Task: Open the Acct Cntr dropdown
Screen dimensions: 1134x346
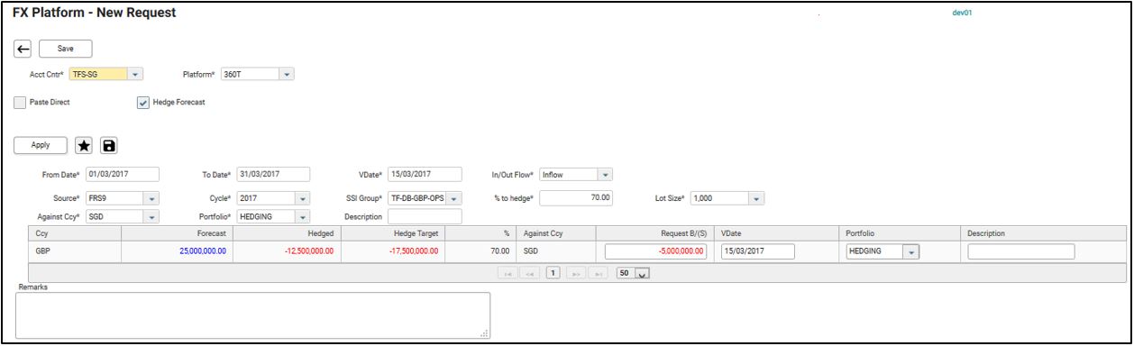Action: coord(135,74)
